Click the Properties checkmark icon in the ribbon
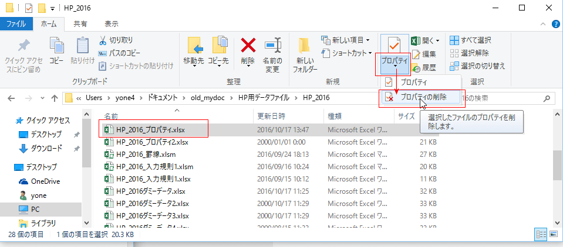The height and width of the screenshot is (247, 563). [x=395, y=45]
